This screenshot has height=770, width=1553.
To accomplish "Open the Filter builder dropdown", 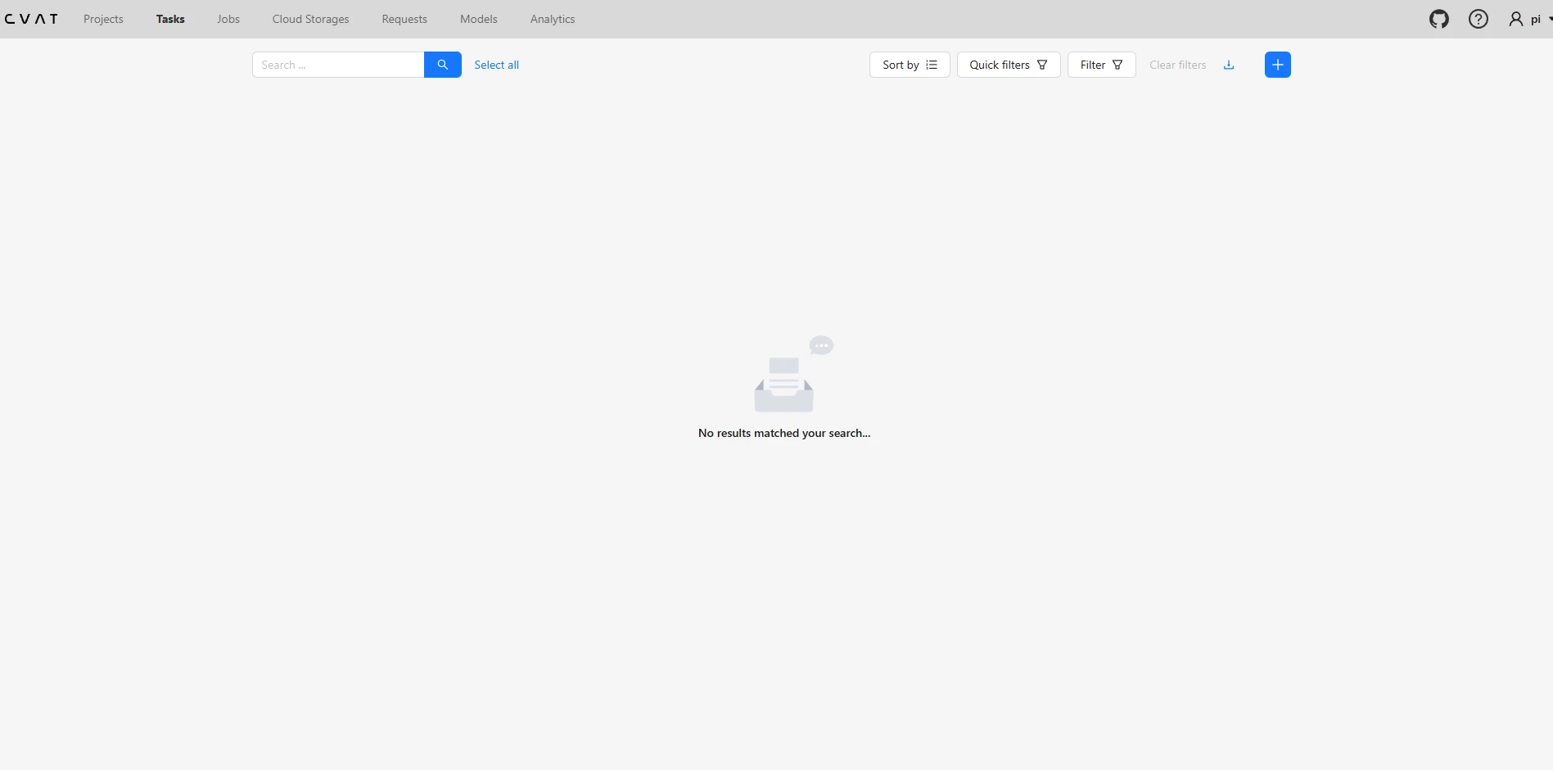I will (x=1102, y=65).
